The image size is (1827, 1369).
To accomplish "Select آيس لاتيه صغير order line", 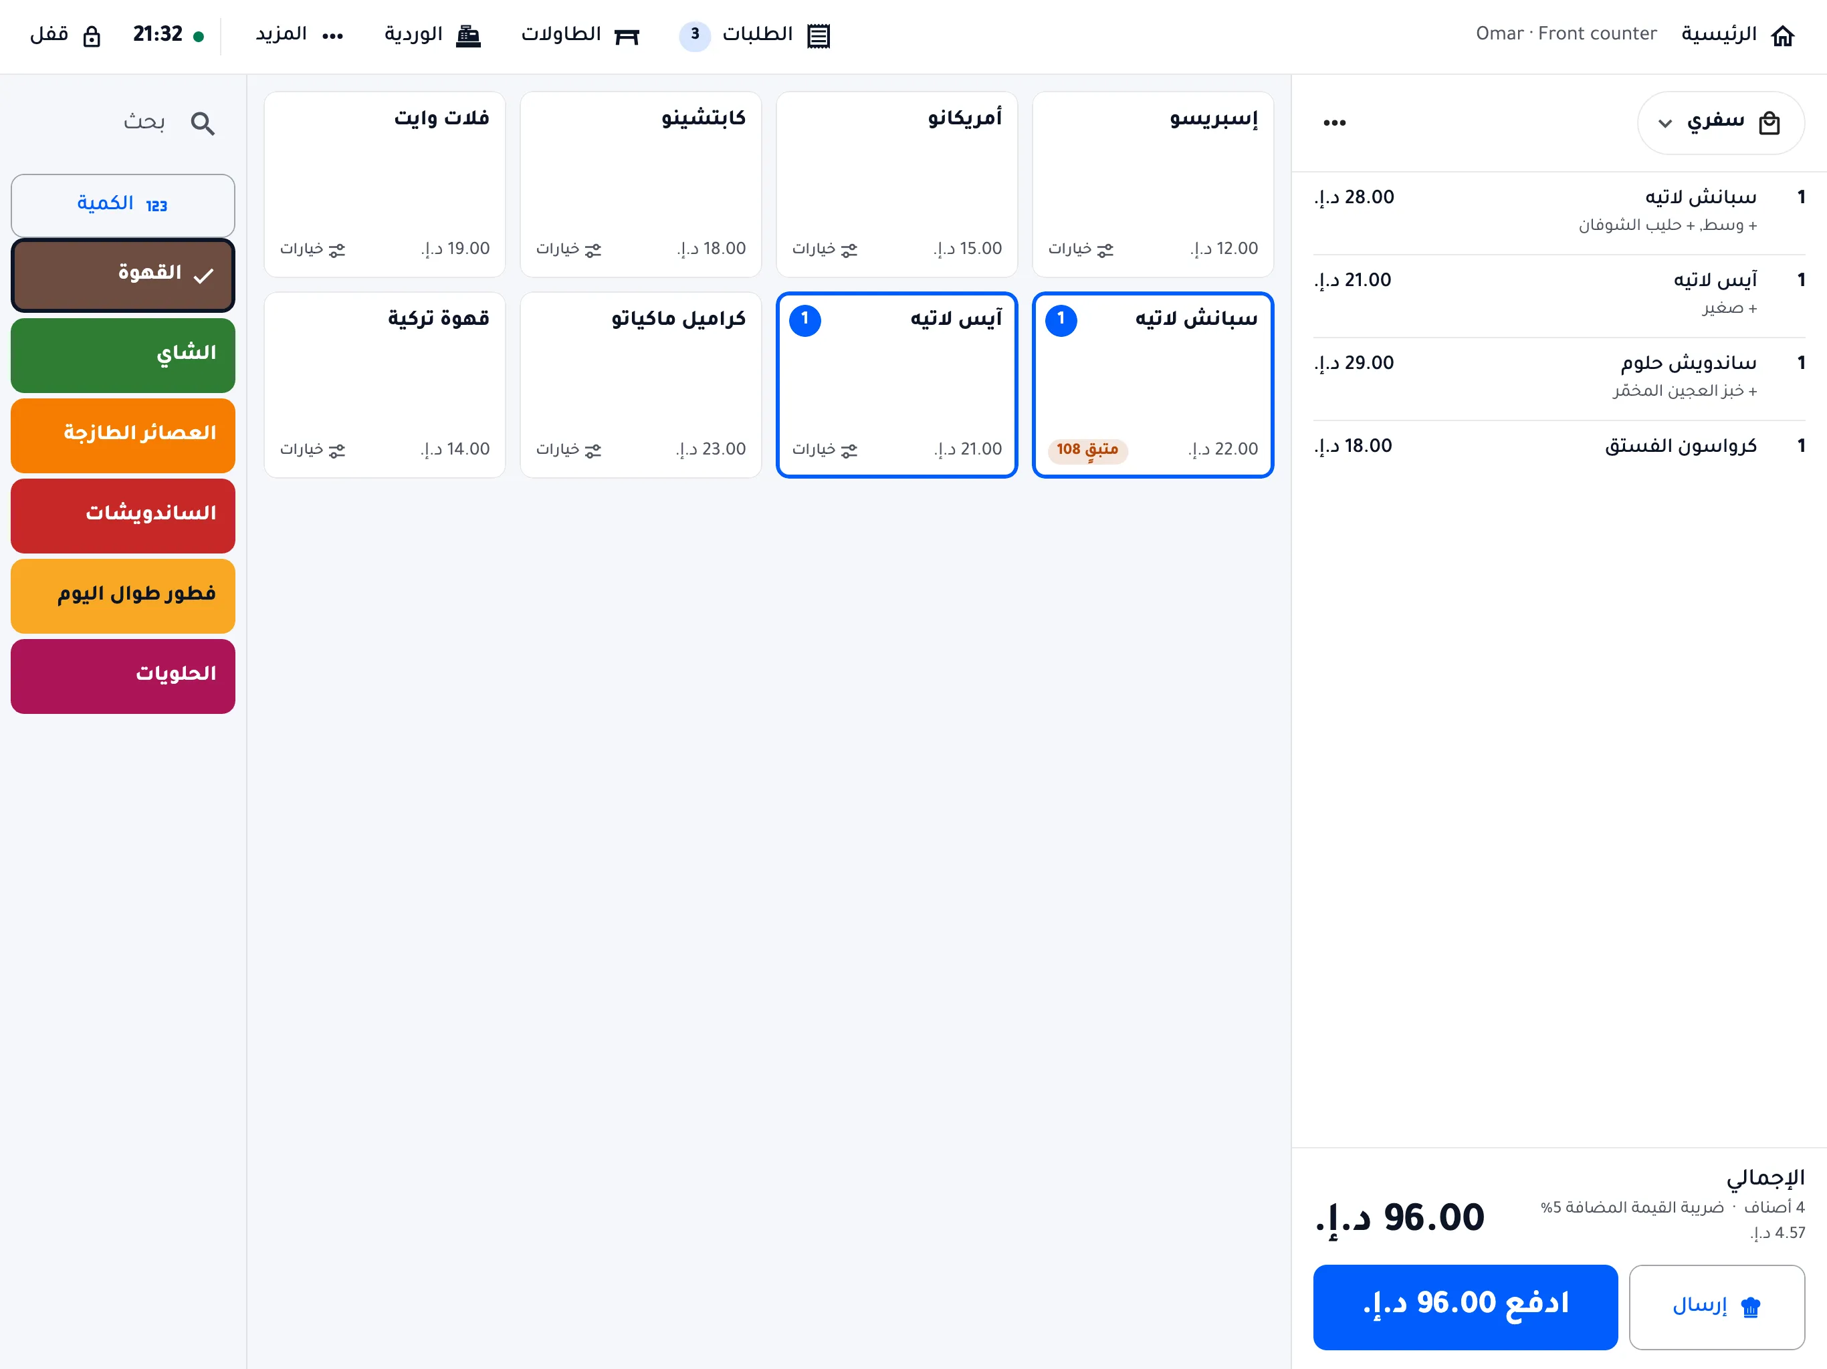I will (x=1559, y=295).
